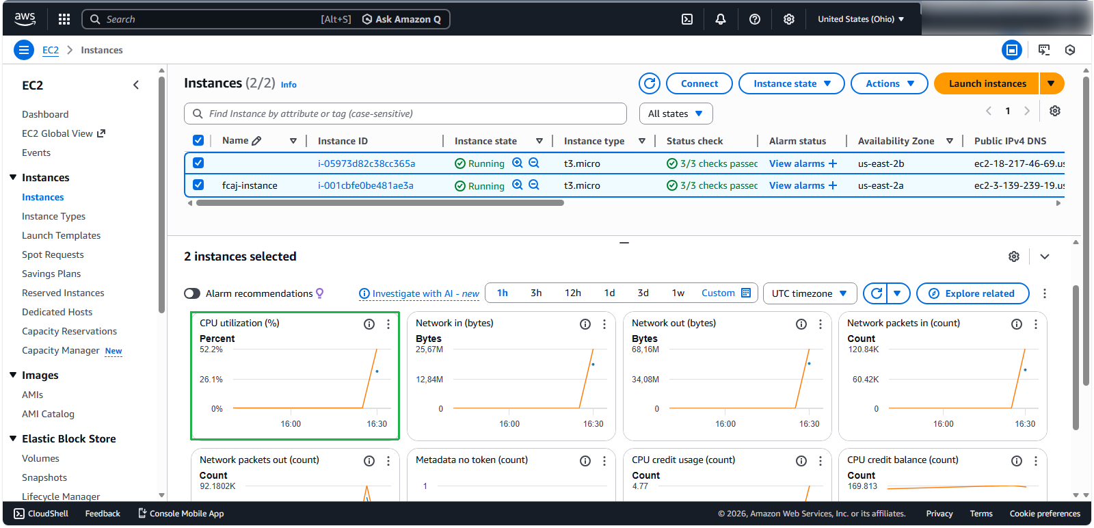1094x528 pixels.
Task: Show info for CPU utilization chart
Action: pos(369,324)
